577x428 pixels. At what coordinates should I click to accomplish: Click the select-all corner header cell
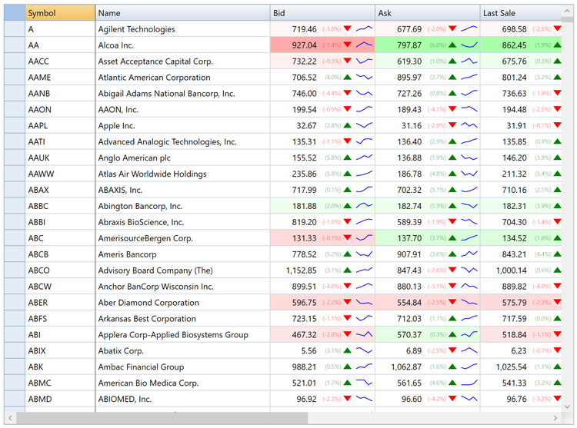(15, 13)
